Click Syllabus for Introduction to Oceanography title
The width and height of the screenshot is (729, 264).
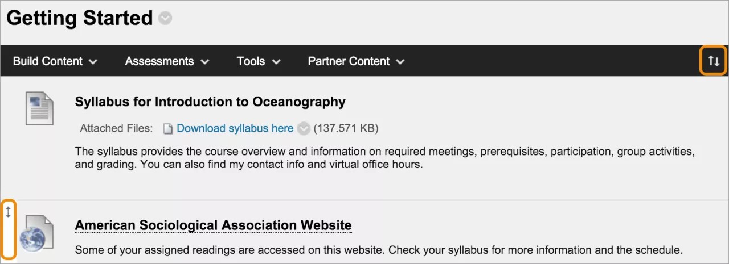pos(210,102)
